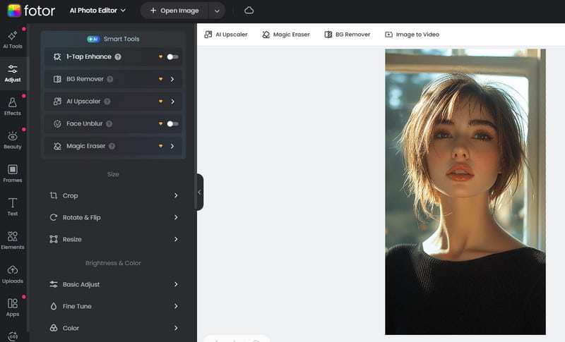Select Magic Eraser in top toolbar

(286, 35)
